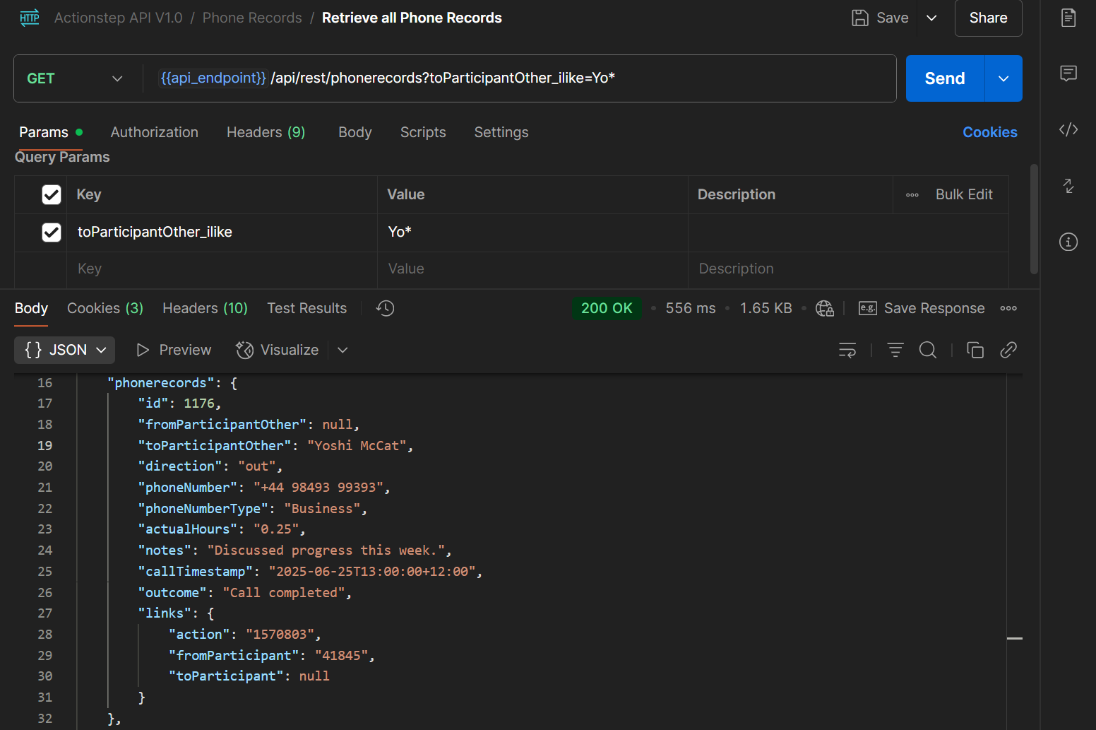Click the 1.65 KB response size
Viewport: 1096px width, 730px height.
click(x=766, y=308)
